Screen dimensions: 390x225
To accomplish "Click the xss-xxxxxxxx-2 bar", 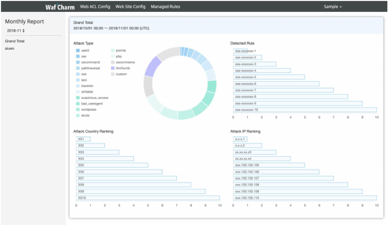I will 247,57.
